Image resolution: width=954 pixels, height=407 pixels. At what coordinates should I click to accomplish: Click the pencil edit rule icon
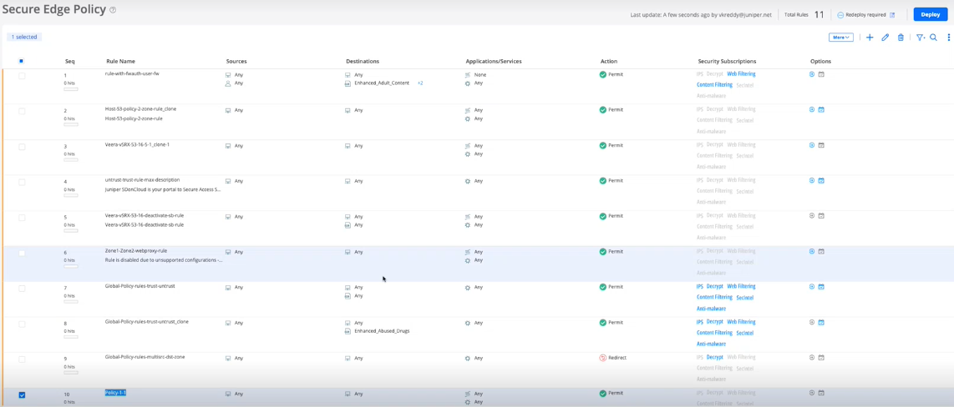pos(885,38)
